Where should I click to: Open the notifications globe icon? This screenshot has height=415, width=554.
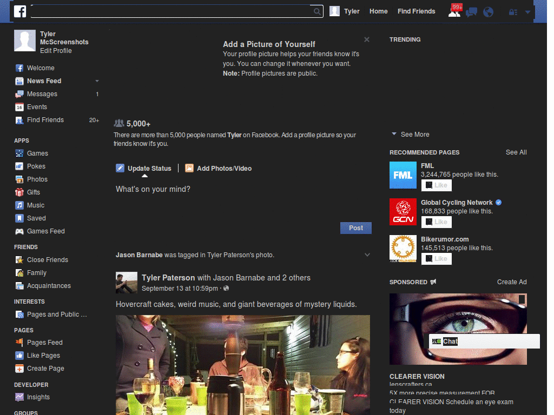(x=489, y=12)
